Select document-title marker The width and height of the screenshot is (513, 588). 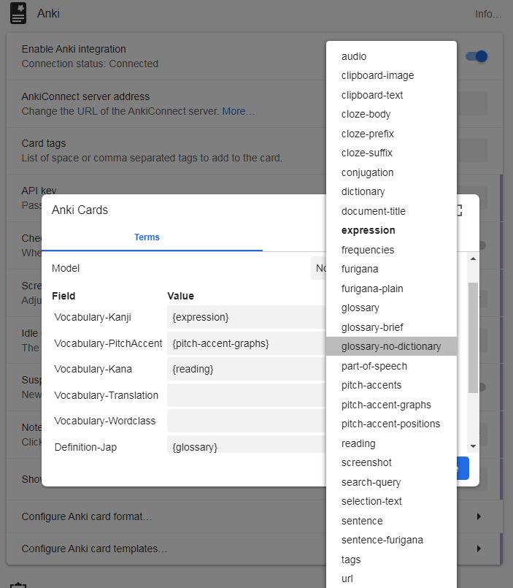click(x=391, y=211)
